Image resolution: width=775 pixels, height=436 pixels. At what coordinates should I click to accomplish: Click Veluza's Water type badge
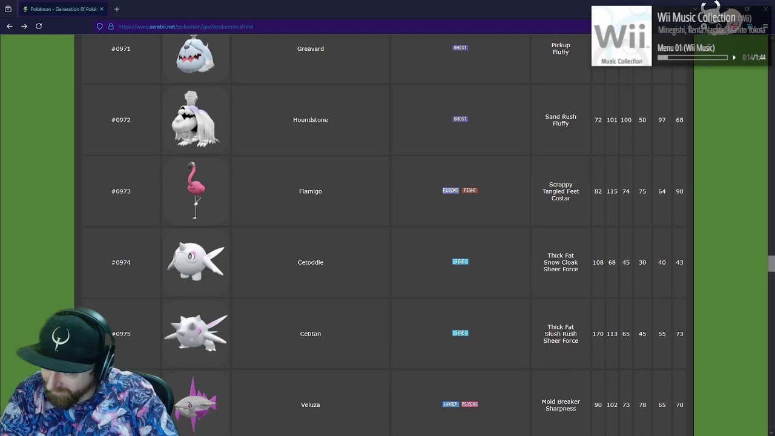tap(450, 405)
